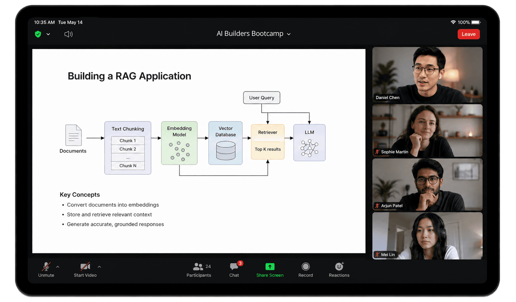
Task: Open the Reactions smiley menu
Action: (339, 270)
